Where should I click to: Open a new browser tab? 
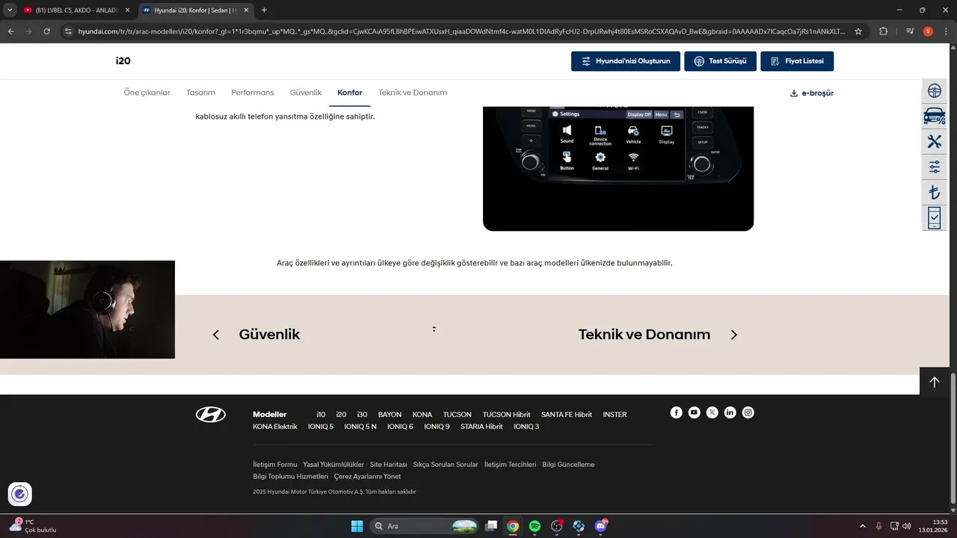264,10
